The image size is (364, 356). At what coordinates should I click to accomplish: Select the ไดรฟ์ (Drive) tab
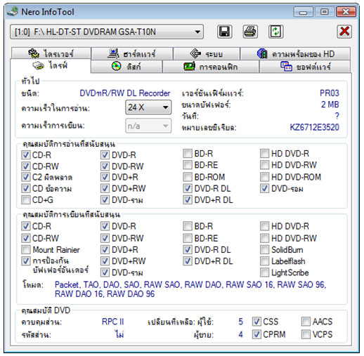[50, 65]
